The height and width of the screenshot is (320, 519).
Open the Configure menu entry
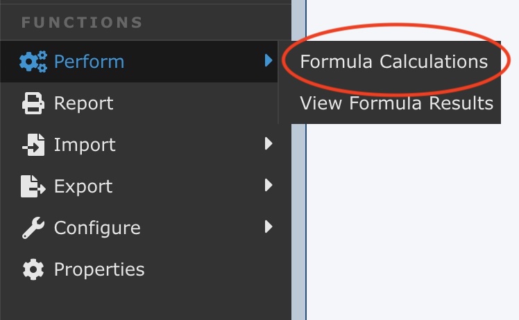pyautogui.click(x=97, y=227)
